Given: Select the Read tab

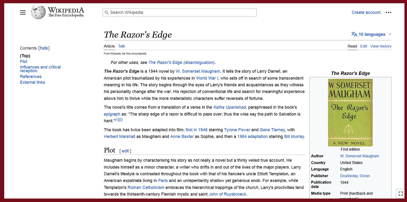Looking at the screenshot, I should click(352, 46).
